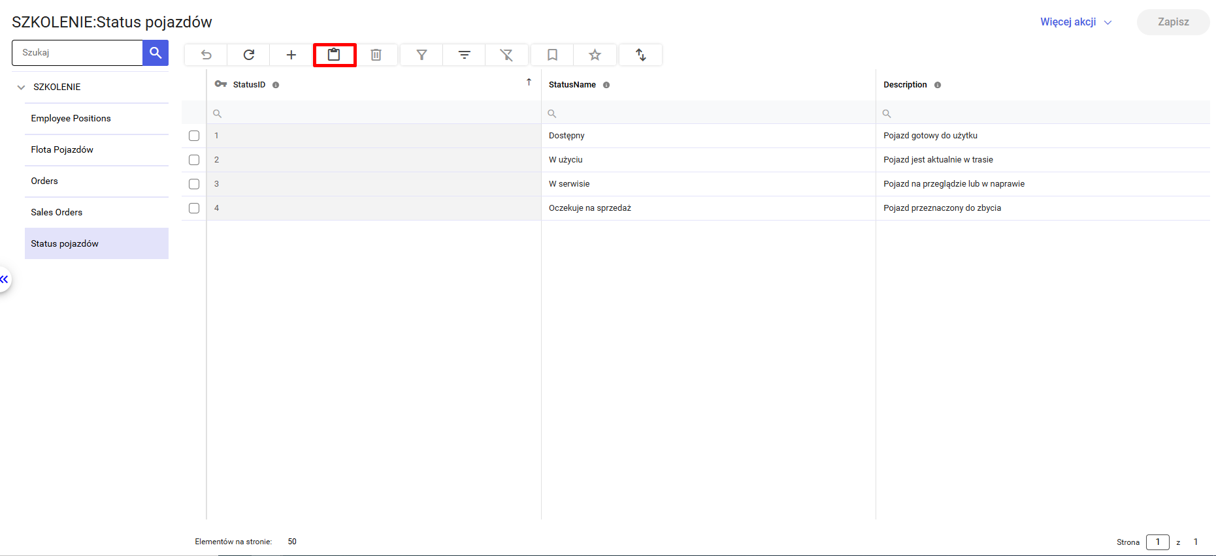Click the Pojazd gotowy do użytku cell

point(1043,136)
